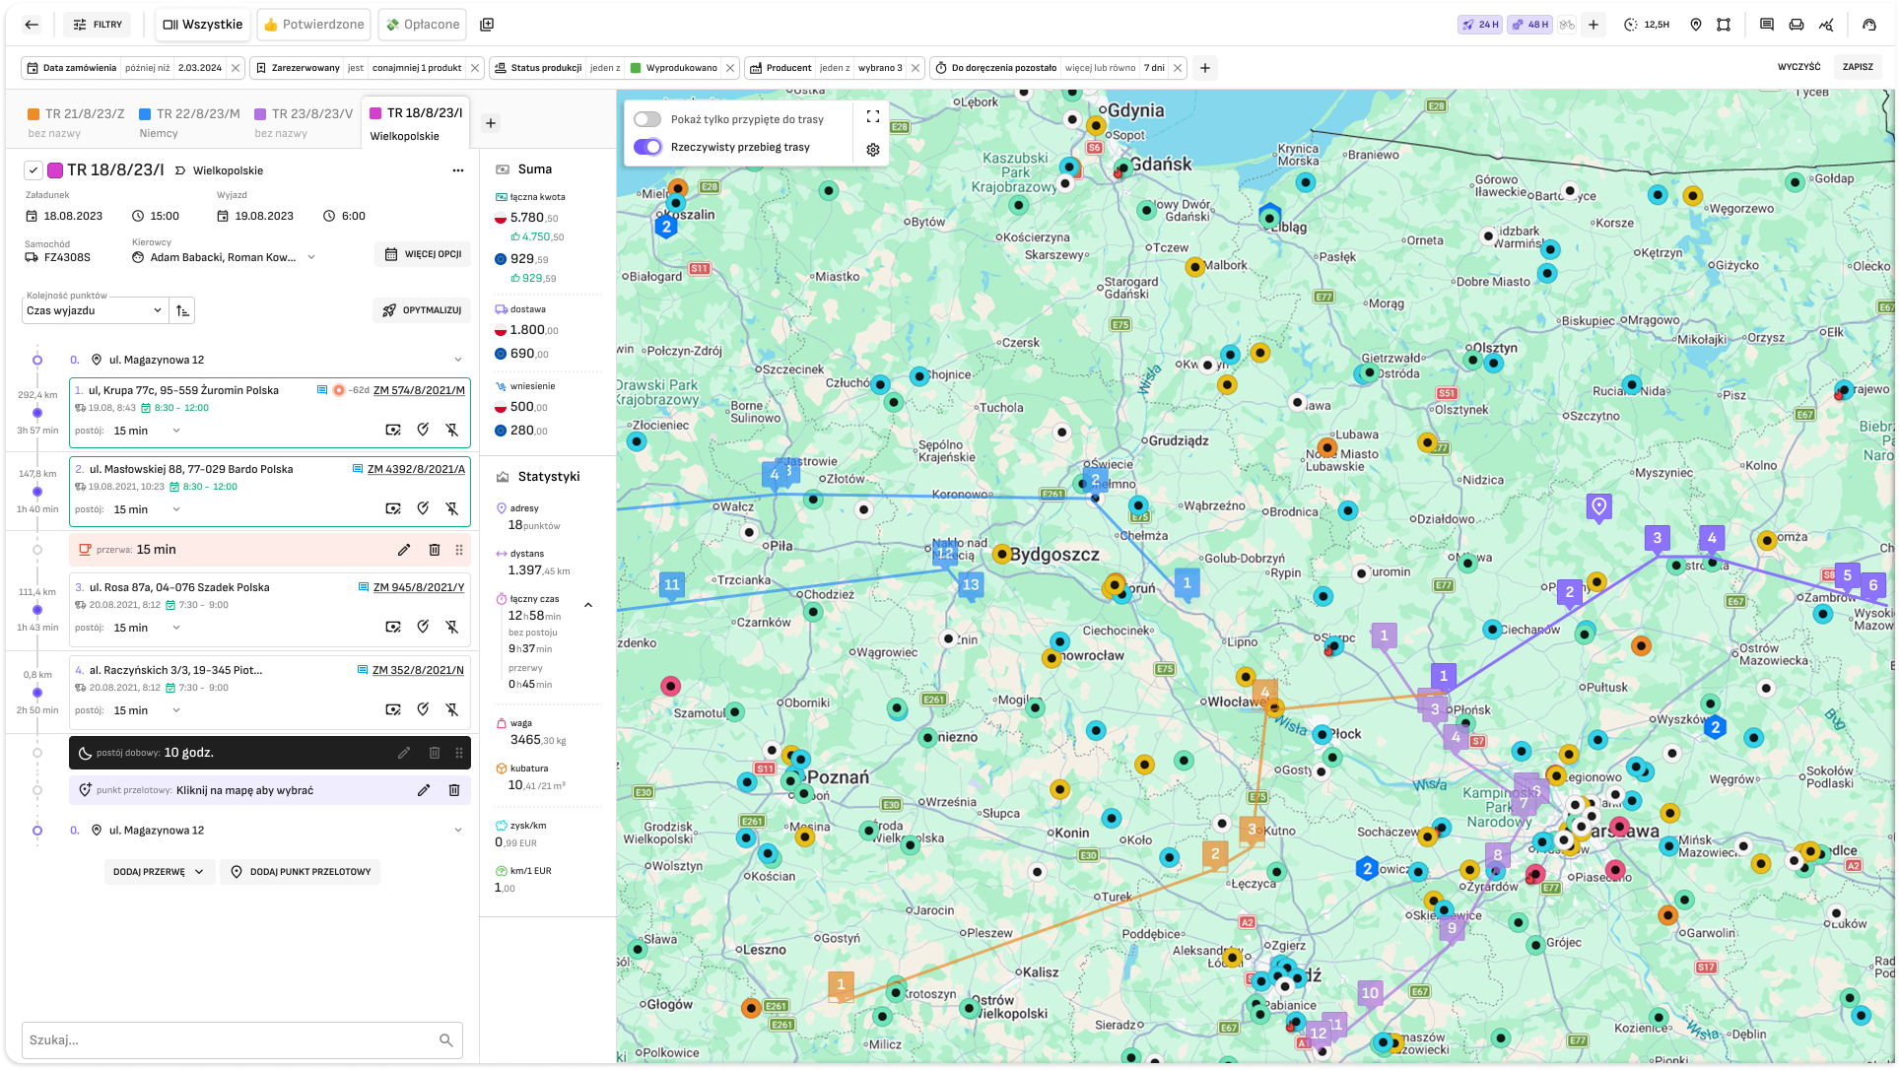Open comment icon on Szadek stop
1899x1070 pixels.
(364, 587)
